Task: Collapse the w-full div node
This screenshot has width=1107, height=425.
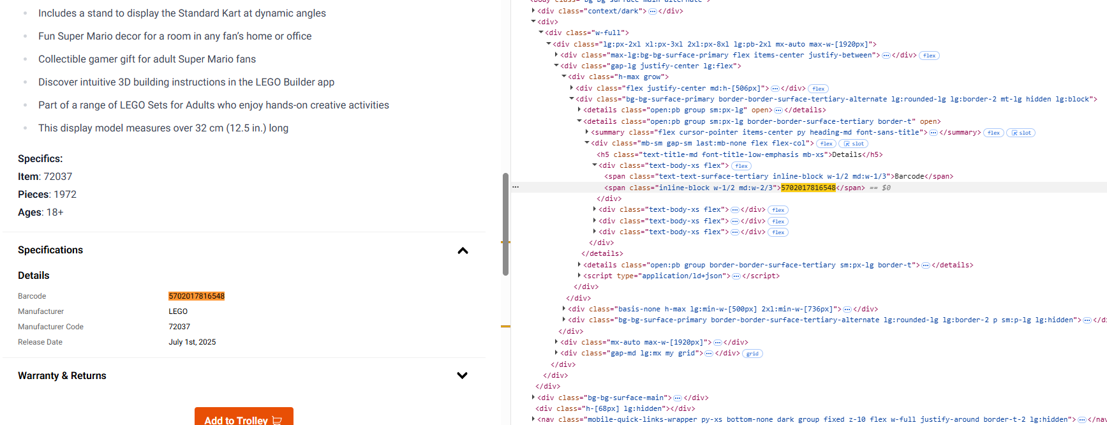Action: [541, 33]
